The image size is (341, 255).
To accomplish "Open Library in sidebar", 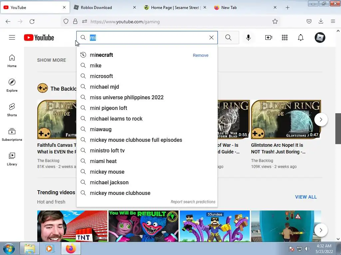I will coord(12,159).
